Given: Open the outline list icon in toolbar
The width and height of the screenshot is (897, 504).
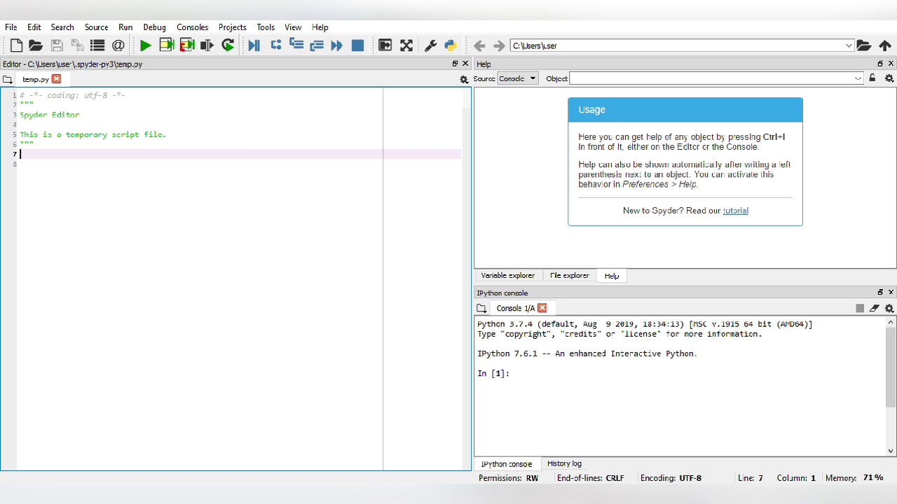Looking at the screenshot, I should pos(97,45).
